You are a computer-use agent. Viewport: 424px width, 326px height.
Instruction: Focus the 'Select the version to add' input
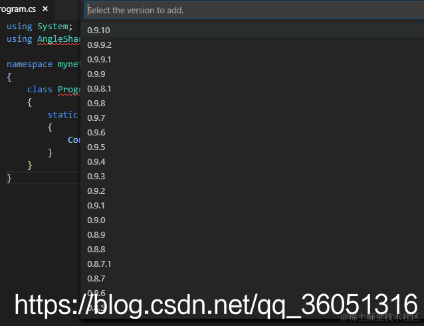click(254, 10)
